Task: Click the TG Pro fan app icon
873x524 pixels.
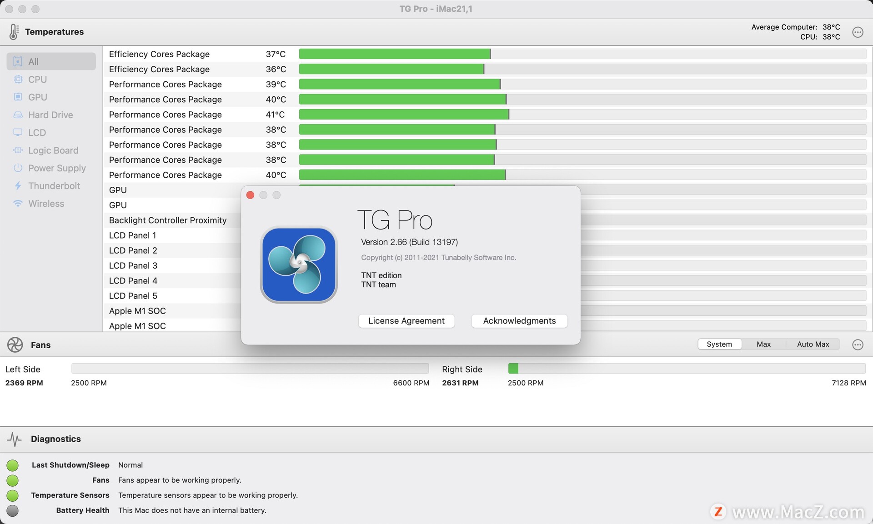Action: 298,265
